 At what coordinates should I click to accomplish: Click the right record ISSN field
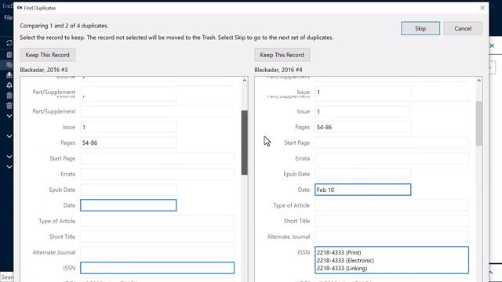tap(391, 260)
